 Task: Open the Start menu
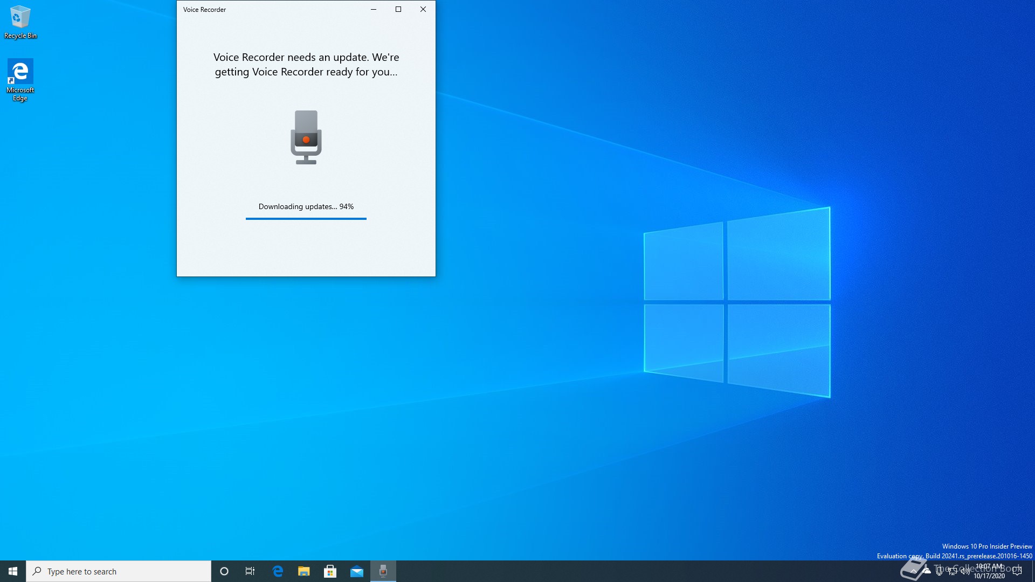tap(13, 571)
